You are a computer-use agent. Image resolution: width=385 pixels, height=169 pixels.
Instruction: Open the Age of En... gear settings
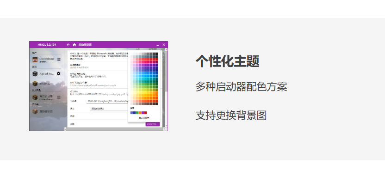coord(59,73)
